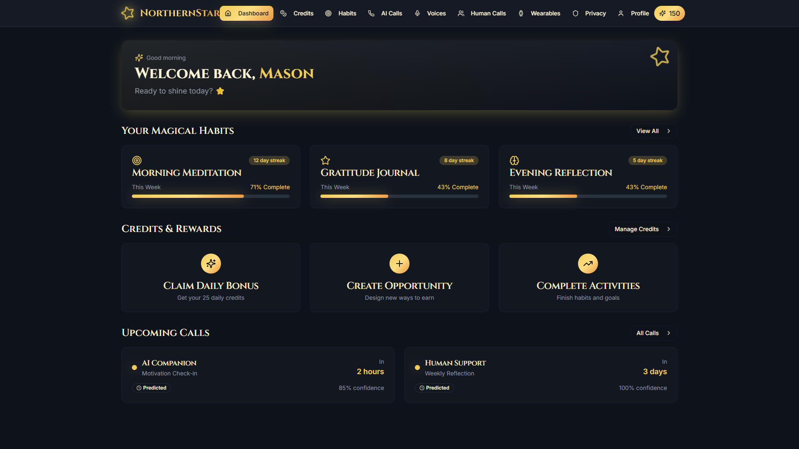Image resolution: width=799 pixels, height=449 pixels.
Task: Click the Predicted badge on AI Companion call
Action: pyautogui.click(x=151, y=388)
